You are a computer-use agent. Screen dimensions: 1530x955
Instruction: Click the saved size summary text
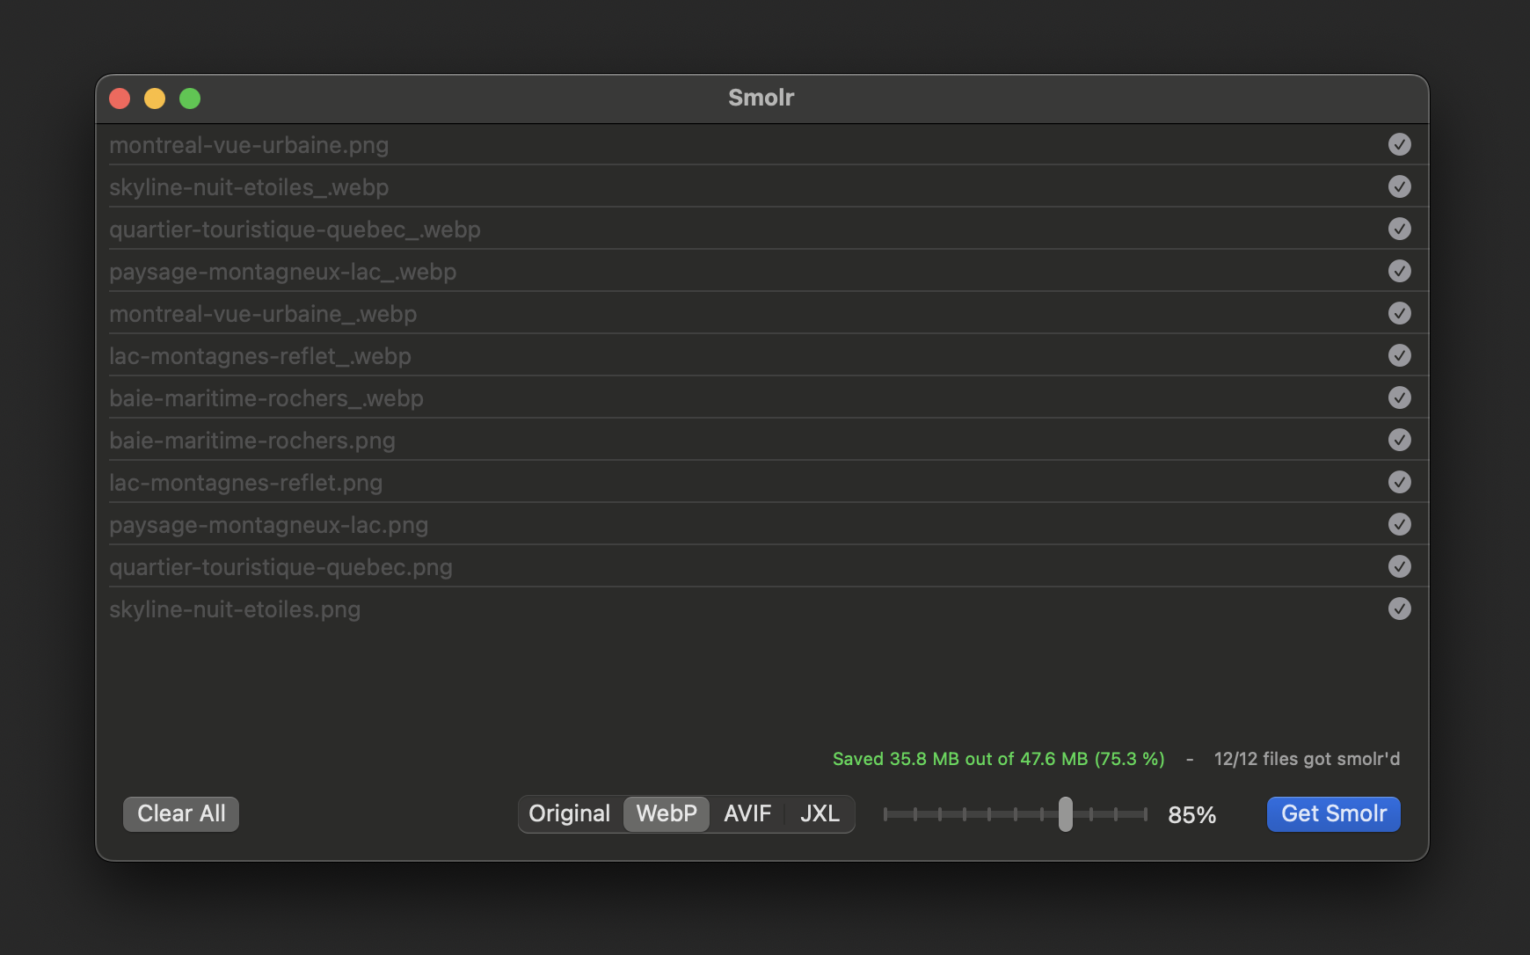(x=997, y=758)
